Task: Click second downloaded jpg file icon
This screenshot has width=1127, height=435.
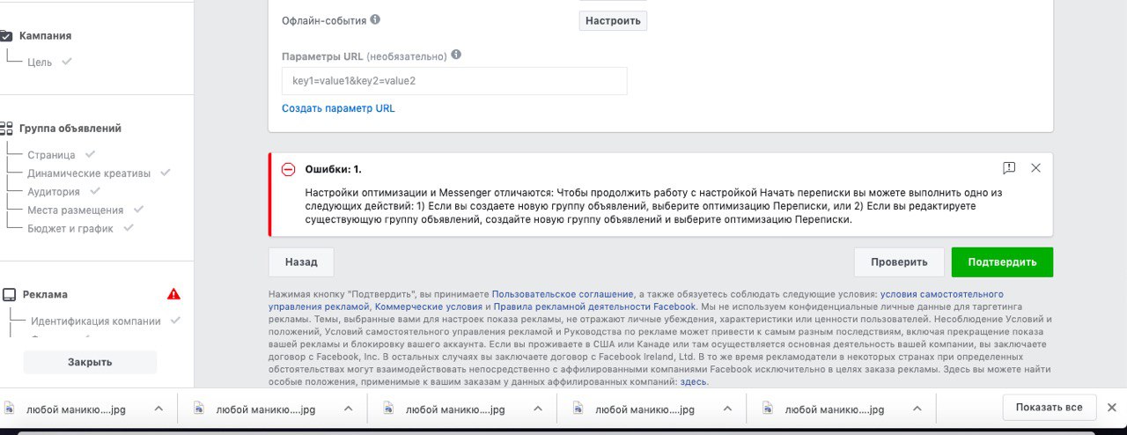Action: pos(198,409)
